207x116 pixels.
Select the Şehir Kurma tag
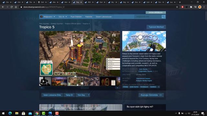(134, 87)
